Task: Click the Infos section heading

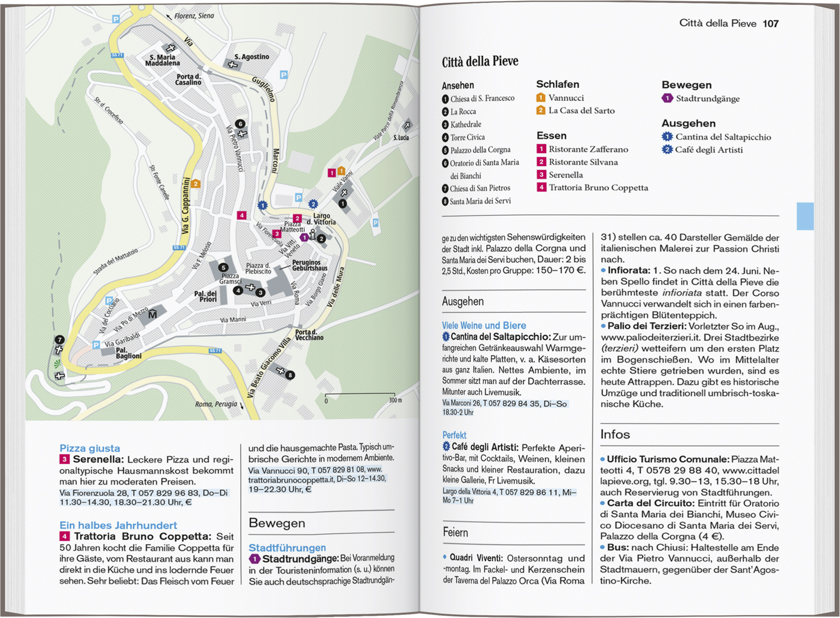Action: click(615, 435)
